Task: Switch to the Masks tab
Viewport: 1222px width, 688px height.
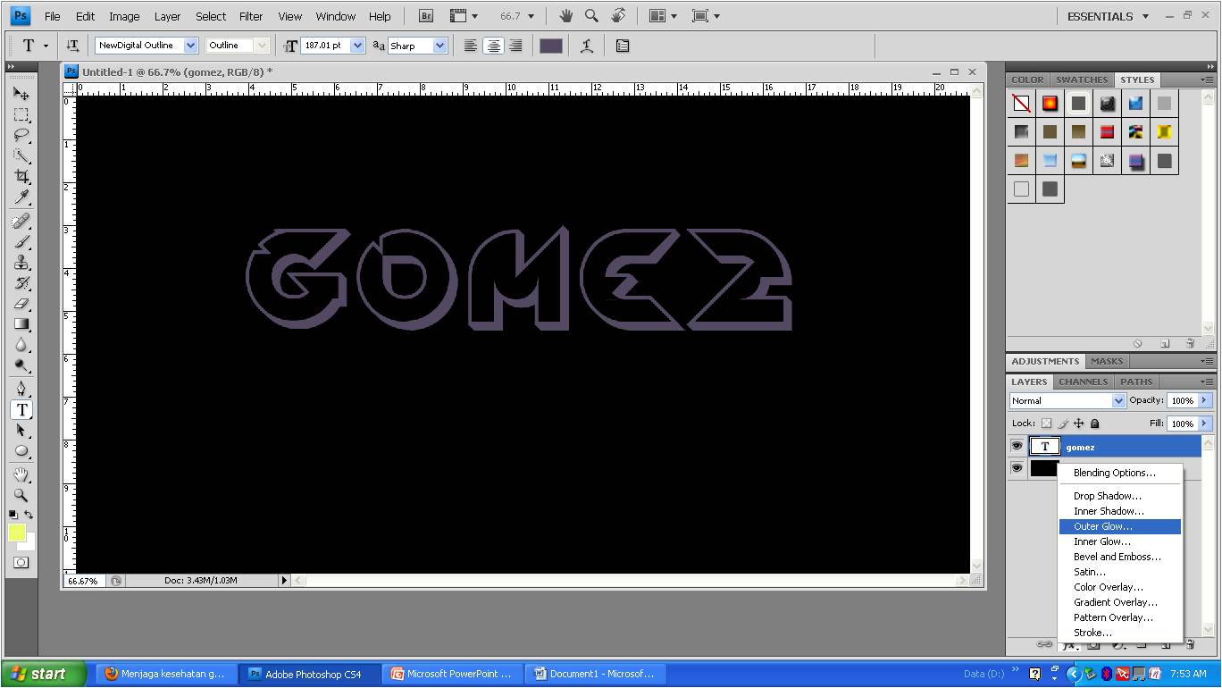Action: click(1107, 361)
